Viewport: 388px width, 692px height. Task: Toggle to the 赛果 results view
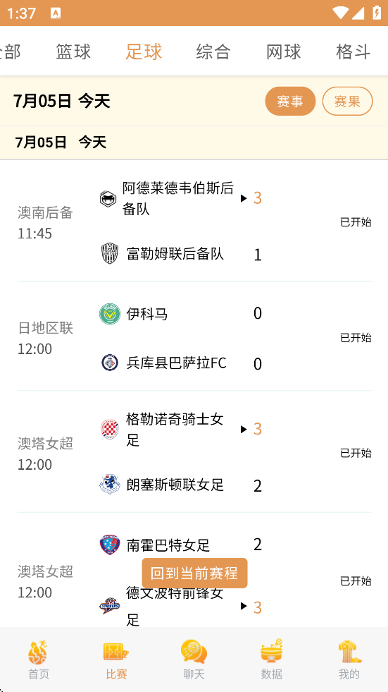pos(347,101)
